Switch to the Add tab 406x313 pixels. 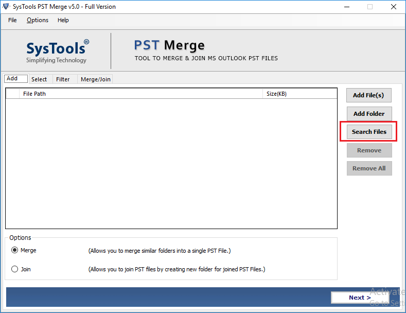point(16,79)
